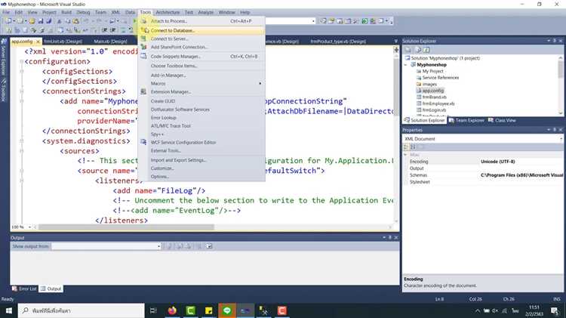Open ATL/MFC Trace Tool entry
Viewport: 566px width, 318px height.
(201, 125)
